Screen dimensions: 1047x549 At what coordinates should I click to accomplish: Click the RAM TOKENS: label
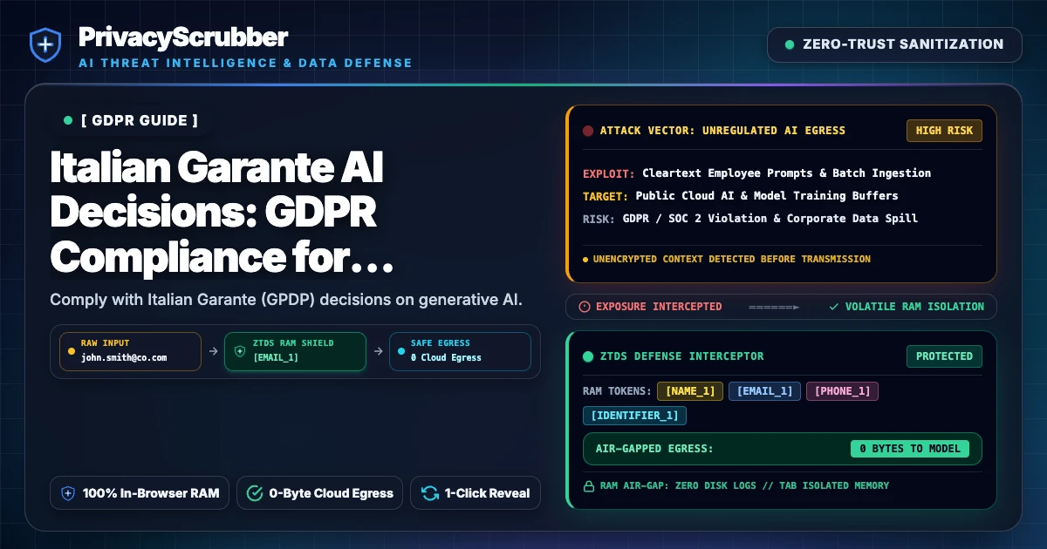[617, 391]
